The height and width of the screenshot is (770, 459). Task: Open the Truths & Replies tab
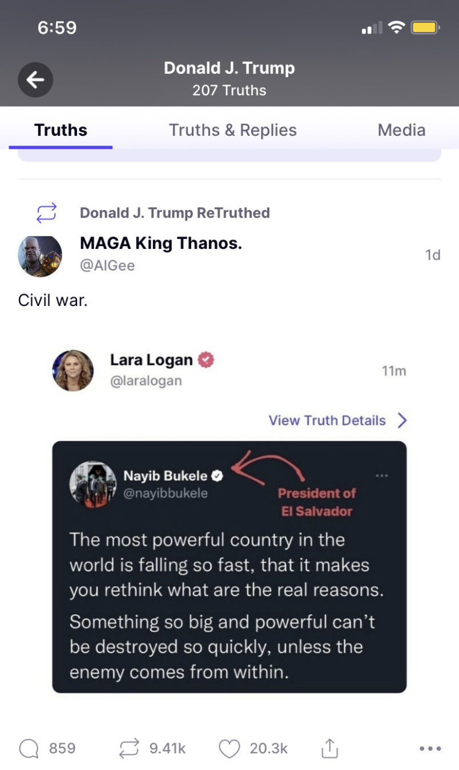click(232, 130)
